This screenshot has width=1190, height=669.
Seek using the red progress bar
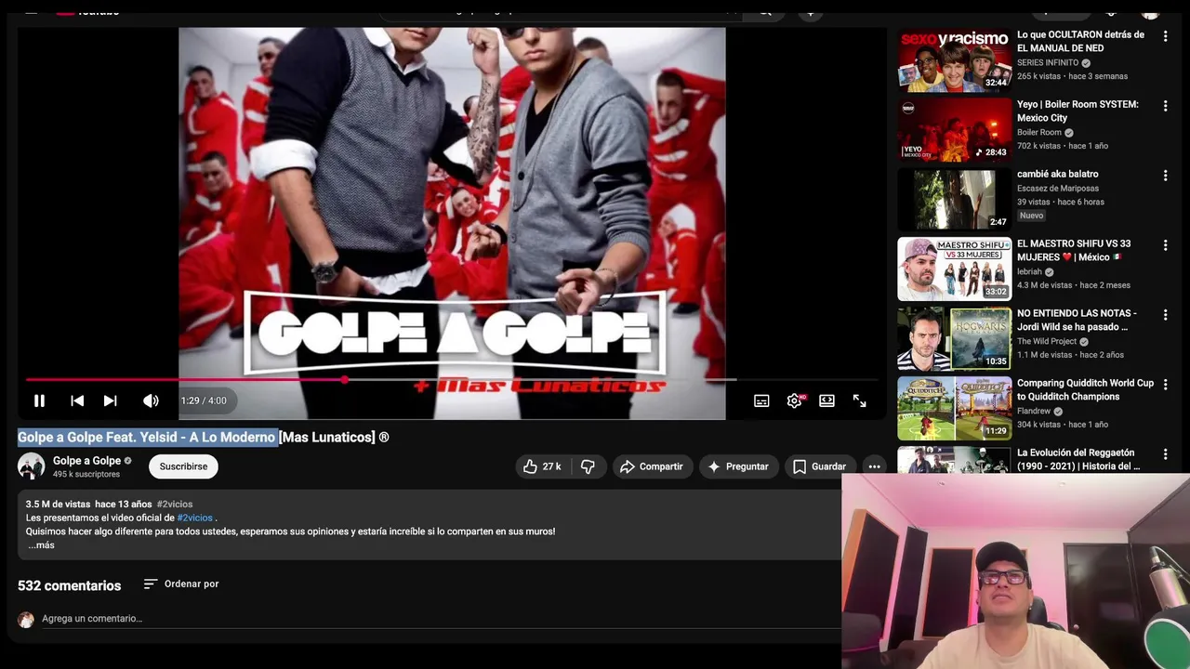pos(452,379)
